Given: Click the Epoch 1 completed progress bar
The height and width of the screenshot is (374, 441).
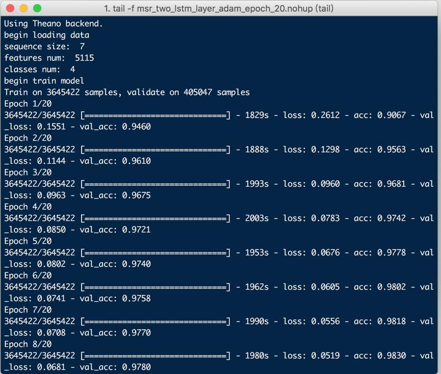Looking at the screenshot, I should coord(155,116).
